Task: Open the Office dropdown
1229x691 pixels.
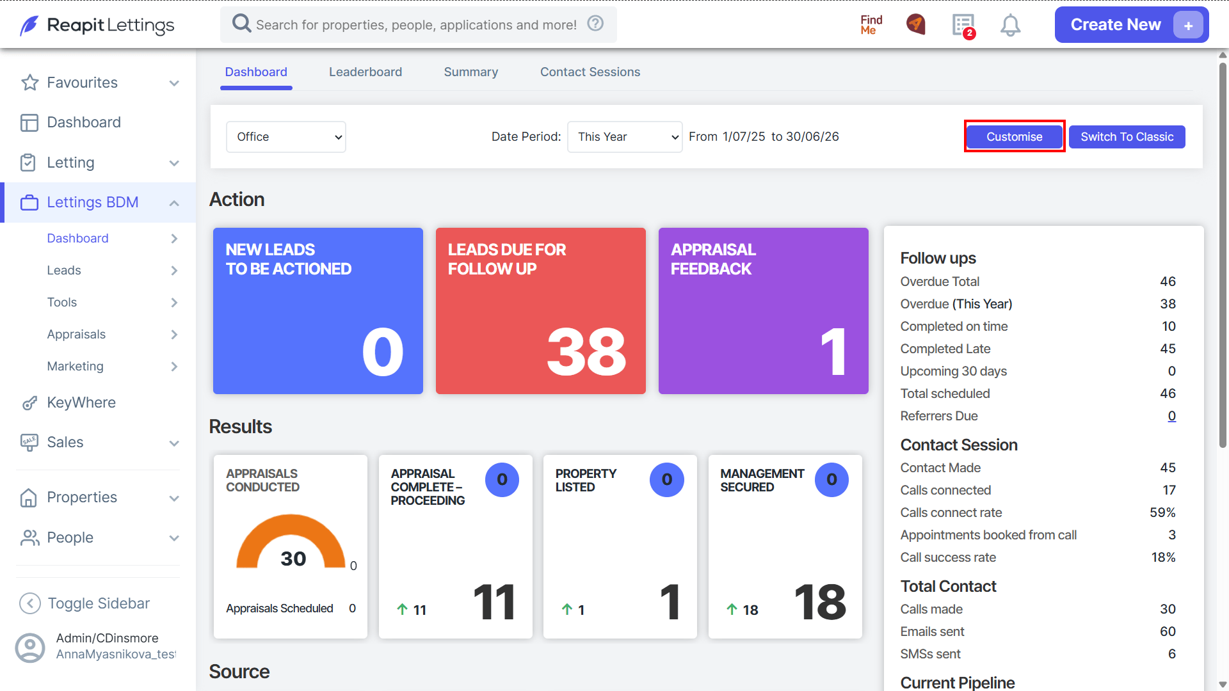Action: (x=286, y=137)
